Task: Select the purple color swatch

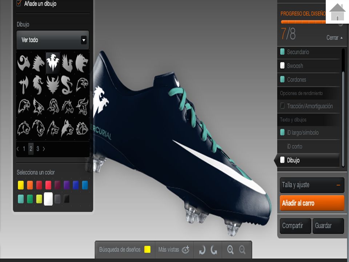Action: tap(67, 185)
